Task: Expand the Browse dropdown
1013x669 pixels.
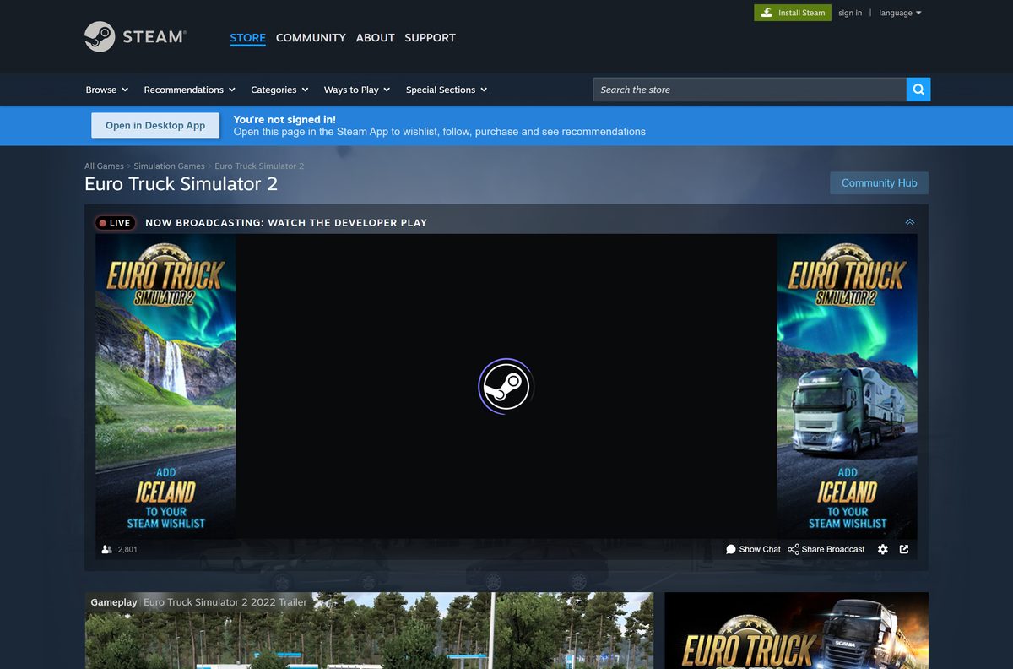Action: click(x=107, y=90)
